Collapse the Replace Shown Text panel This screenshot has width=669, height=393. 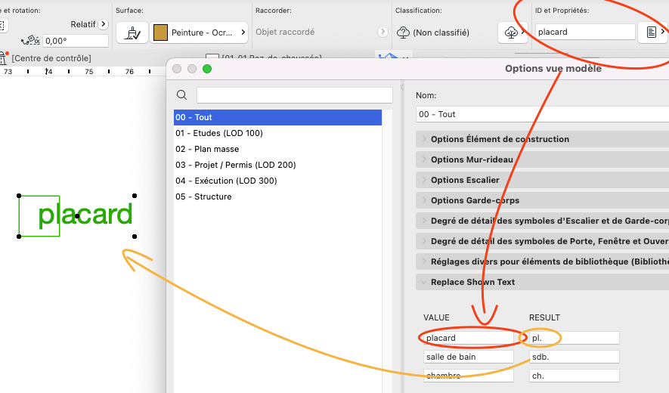point(542,282)
